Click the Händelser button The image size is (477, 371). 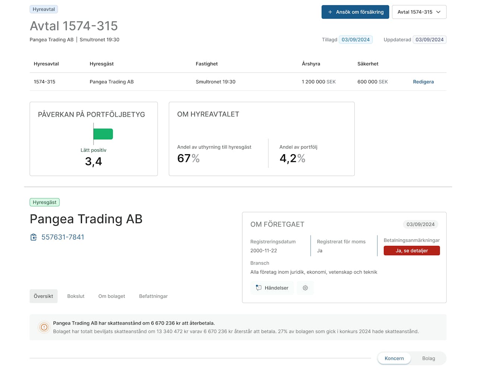(272, 288)
